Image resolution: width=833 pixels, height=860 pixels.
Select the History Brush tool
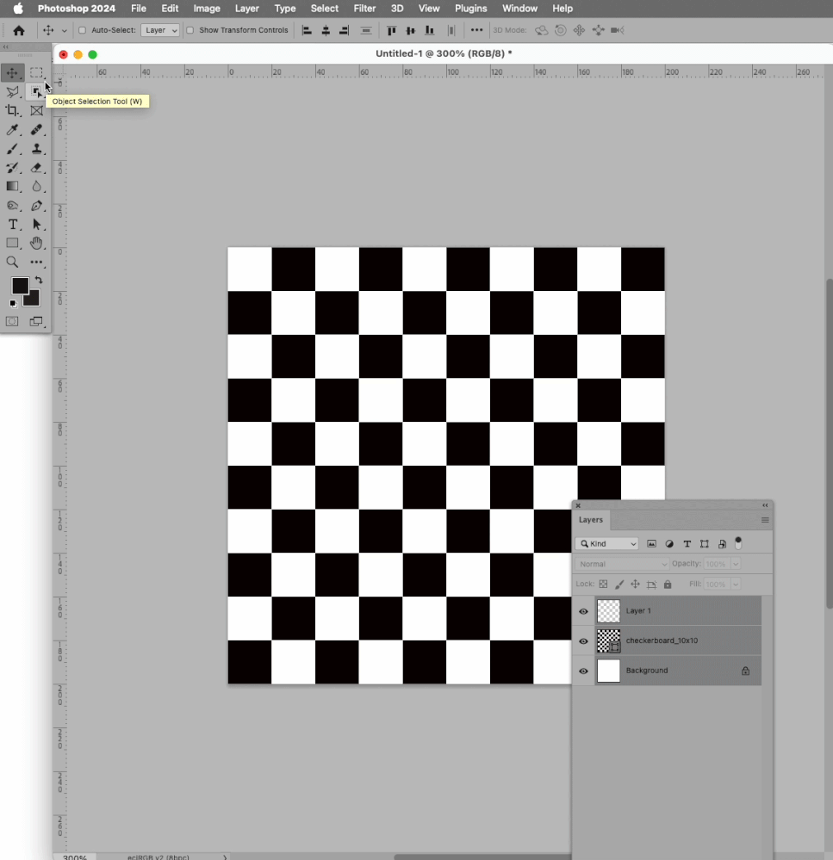(12, 168)
